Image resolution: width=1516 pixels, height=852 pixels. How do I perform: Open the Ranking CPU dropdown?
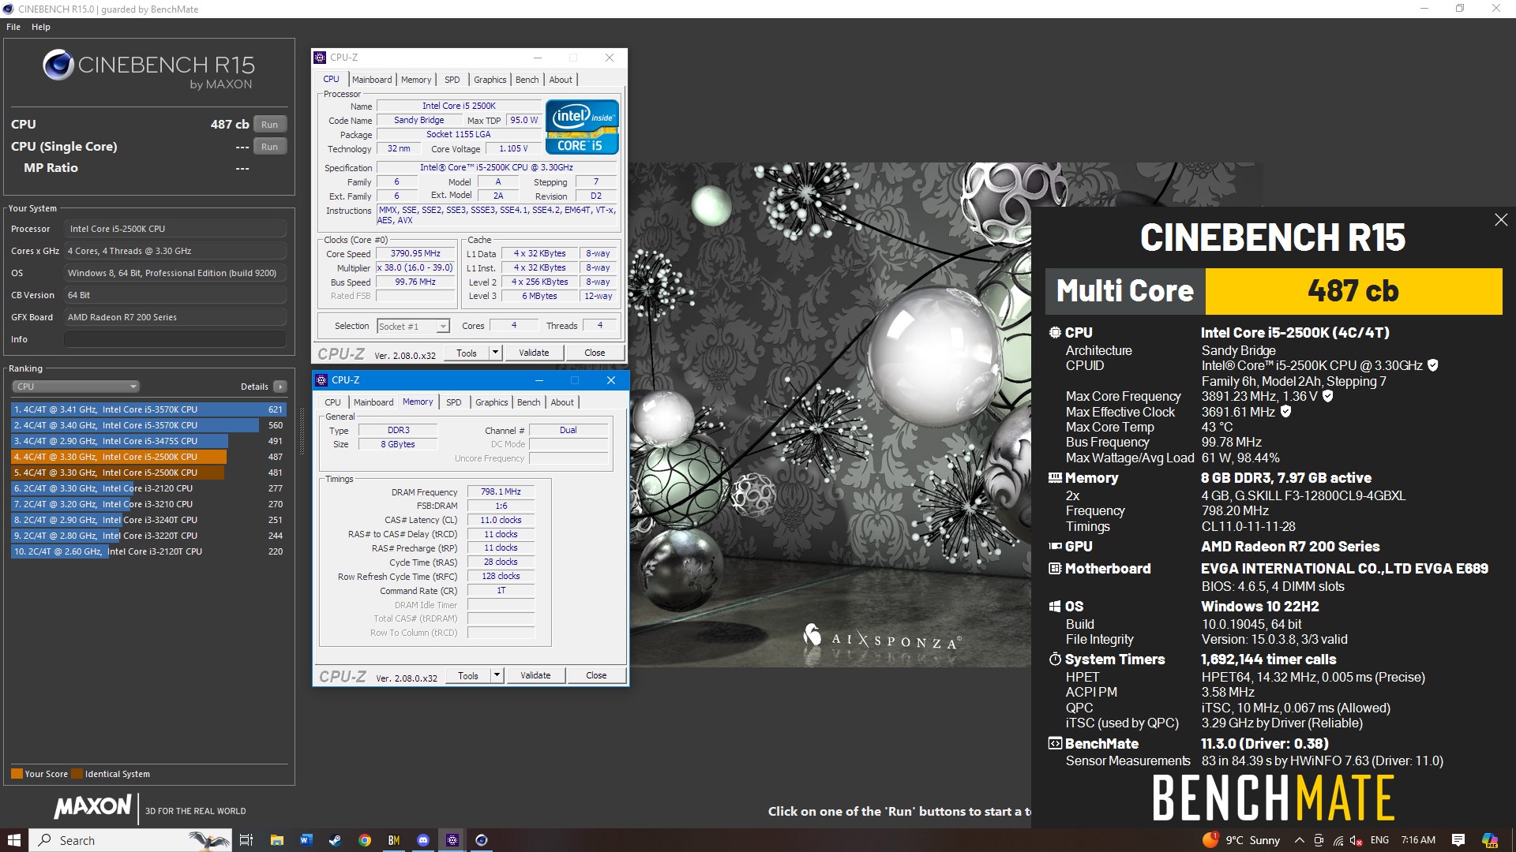point(76,387)
